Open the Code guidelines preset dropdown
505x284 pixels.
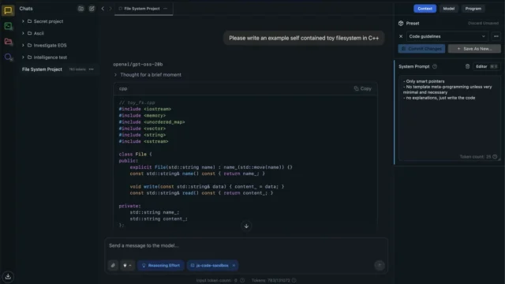pyautogui.click(x=447, y=36)
